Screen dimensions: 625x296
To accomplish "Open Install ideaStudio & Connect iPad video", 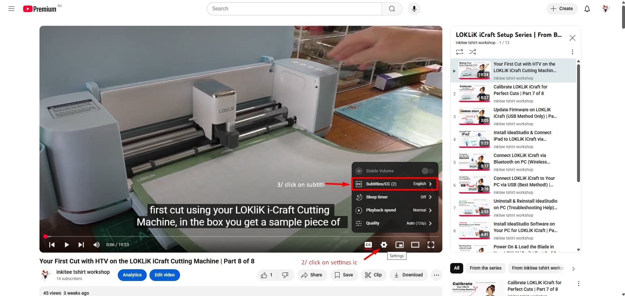I will (513, 140).
